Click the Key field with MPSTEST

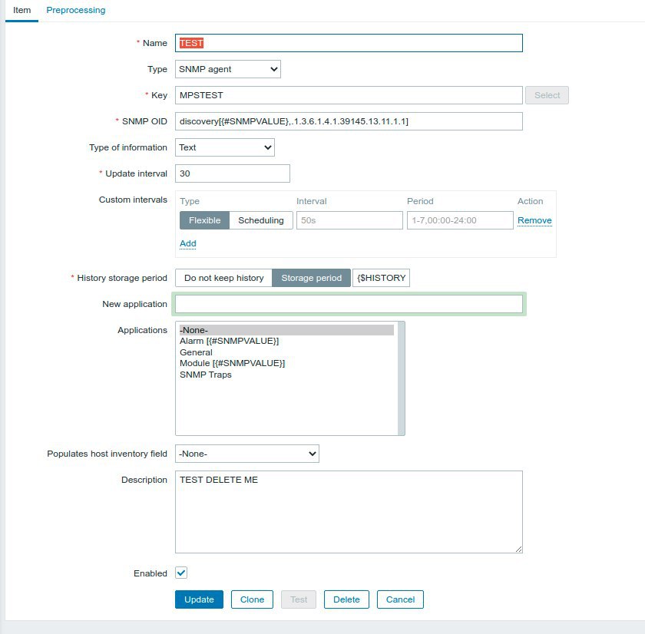pyautogui.click(x=349, y=95)
